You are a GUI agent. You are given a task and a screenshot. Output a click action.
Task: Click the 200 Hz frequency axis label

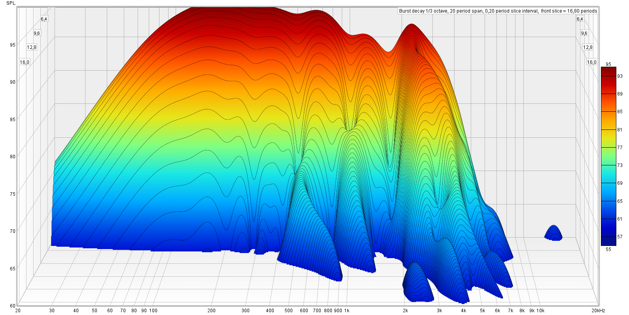click(212, 311)
